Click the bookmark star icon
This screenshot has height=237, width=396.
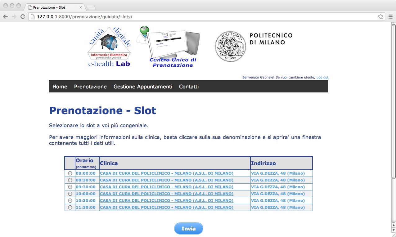coord(380,16)
